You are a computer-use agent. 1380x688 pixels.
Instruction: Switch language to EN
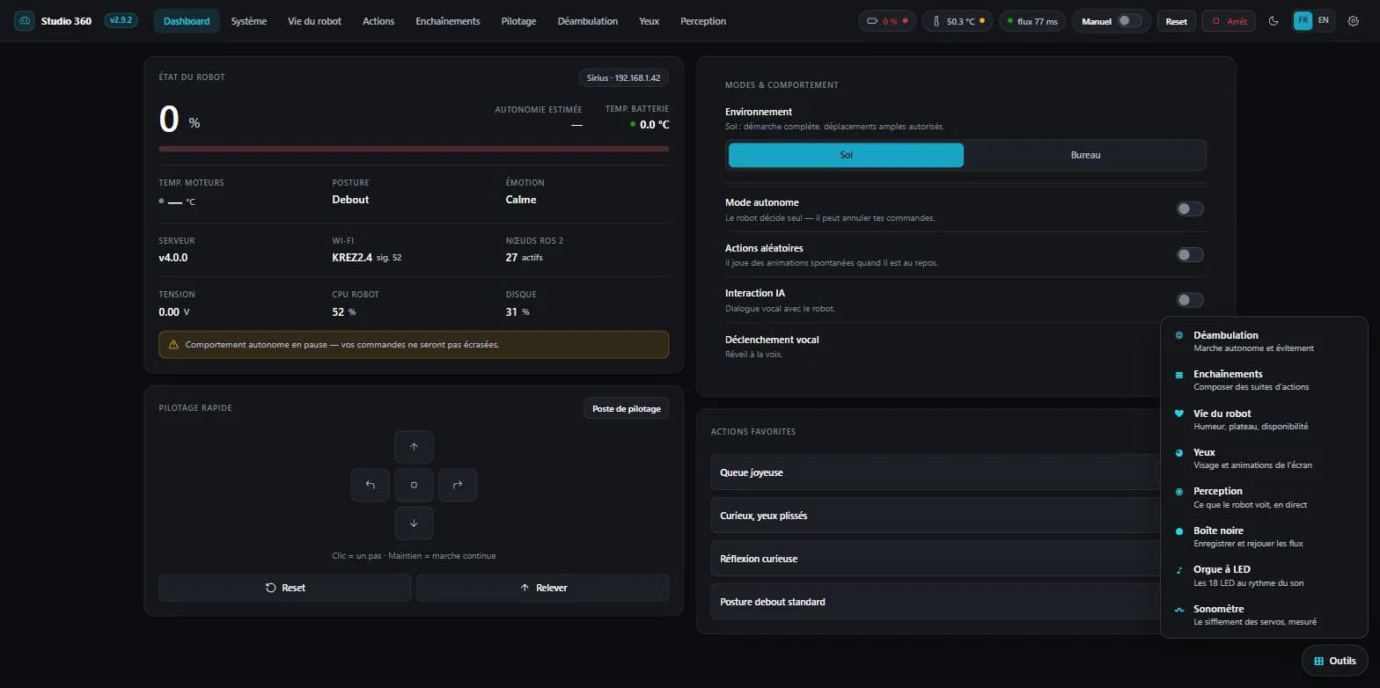click(1324, 20)
